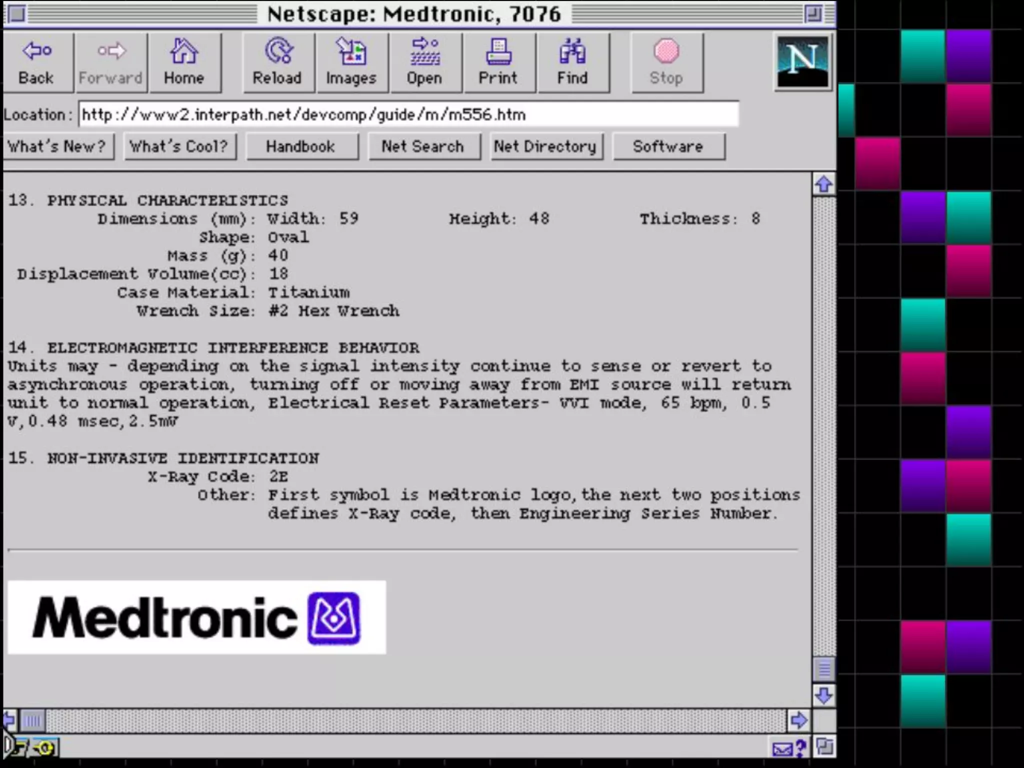Open the Net Directory button
Image resolution: width=1024 pixels, height=768 pixels.
[x=545, y=146]
